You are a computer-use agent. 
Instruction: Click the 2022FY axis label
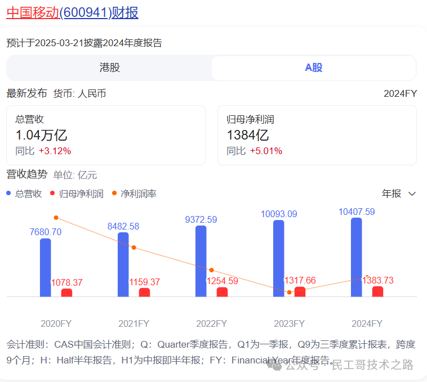click(212, 323)
